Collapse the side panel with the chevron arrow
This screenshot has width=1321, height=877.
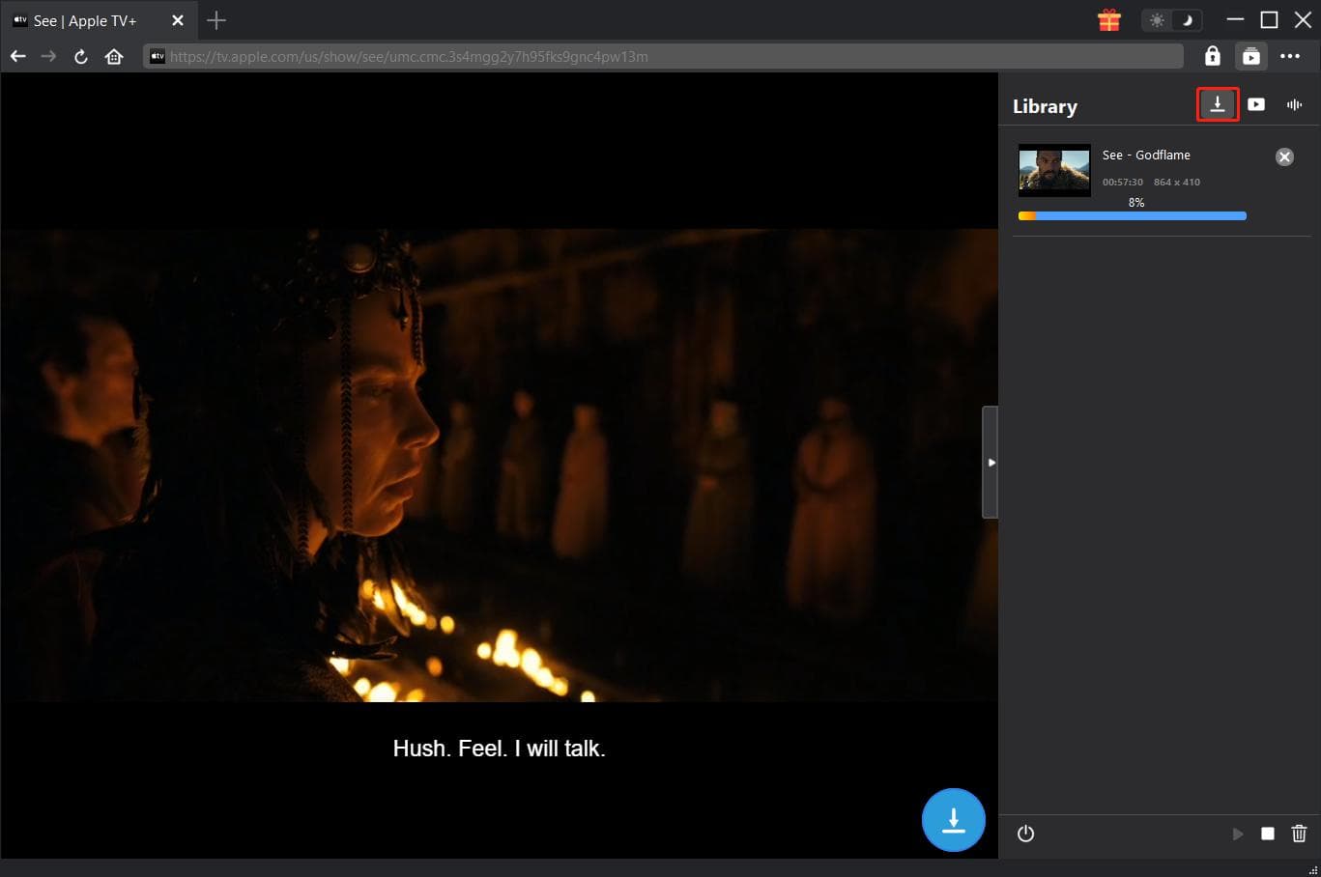pos(991,462)
